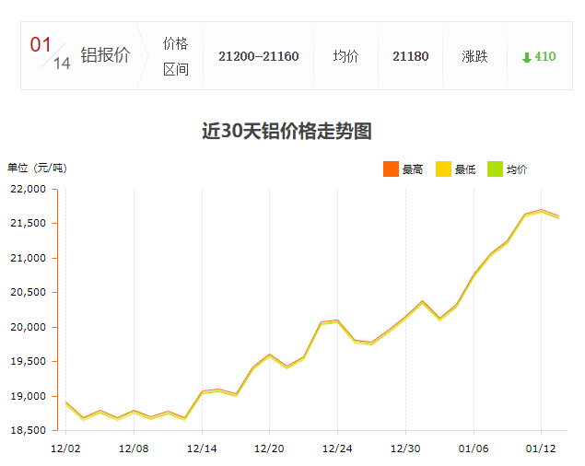The height and width of the screenshot is (466, 585).
Task: Toggle the 最低 legend label
Action: pos(465,169)
